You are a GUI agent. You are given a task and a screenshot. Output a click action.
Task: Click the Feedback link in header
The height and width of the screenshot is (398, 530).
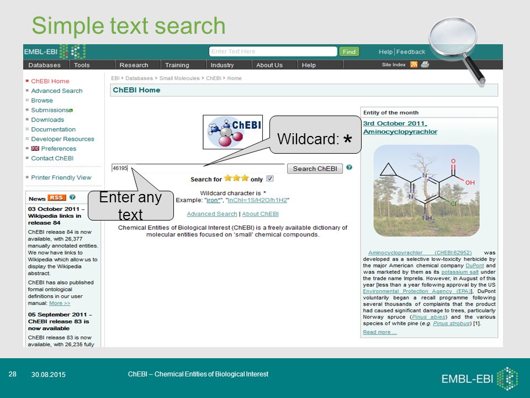pos(411,52)
